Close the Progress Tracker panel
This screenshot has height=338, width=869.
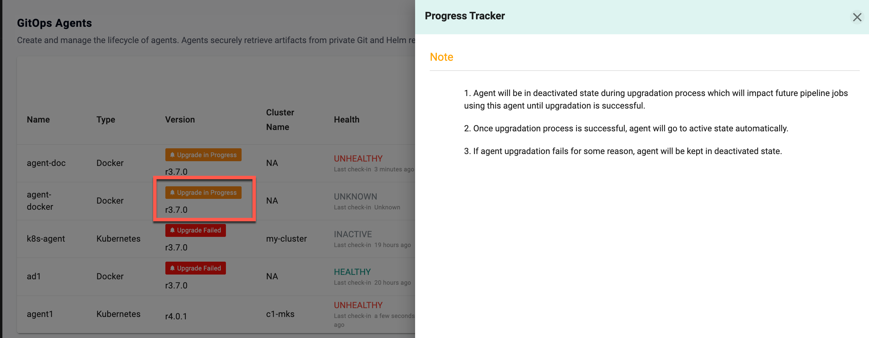pos(857,17)
